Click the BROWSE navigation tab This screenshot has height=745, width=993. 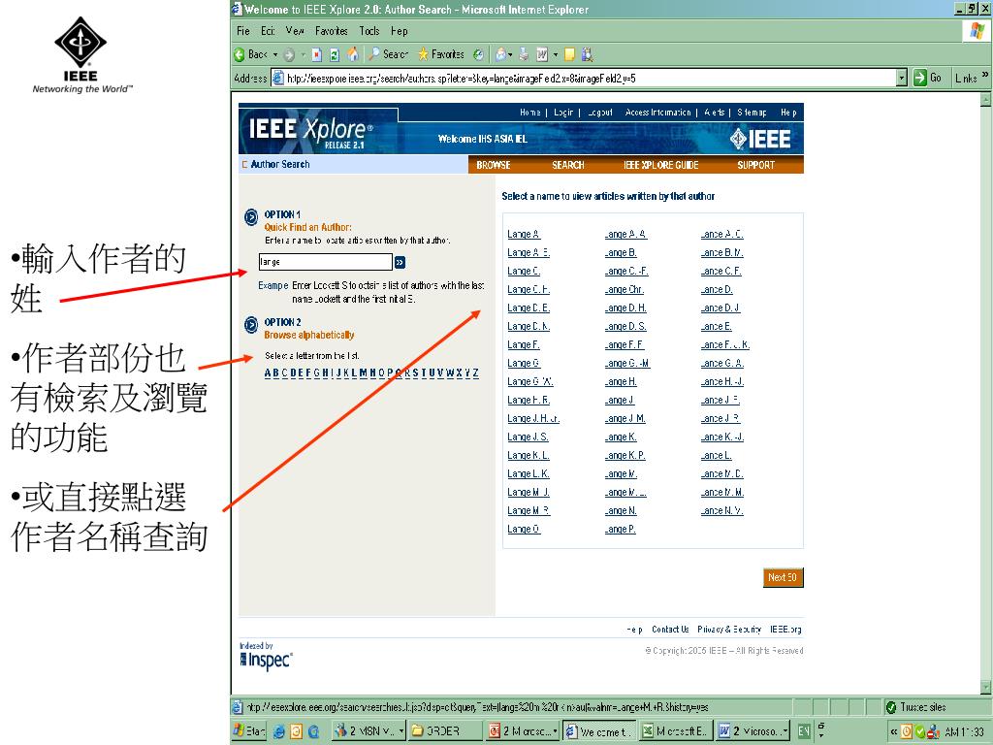494,165
